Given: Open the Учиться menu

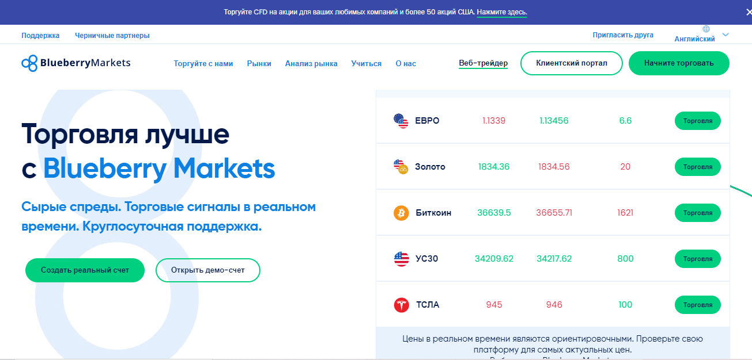Looking at the screenshot, I should click(x=366, y=64).
